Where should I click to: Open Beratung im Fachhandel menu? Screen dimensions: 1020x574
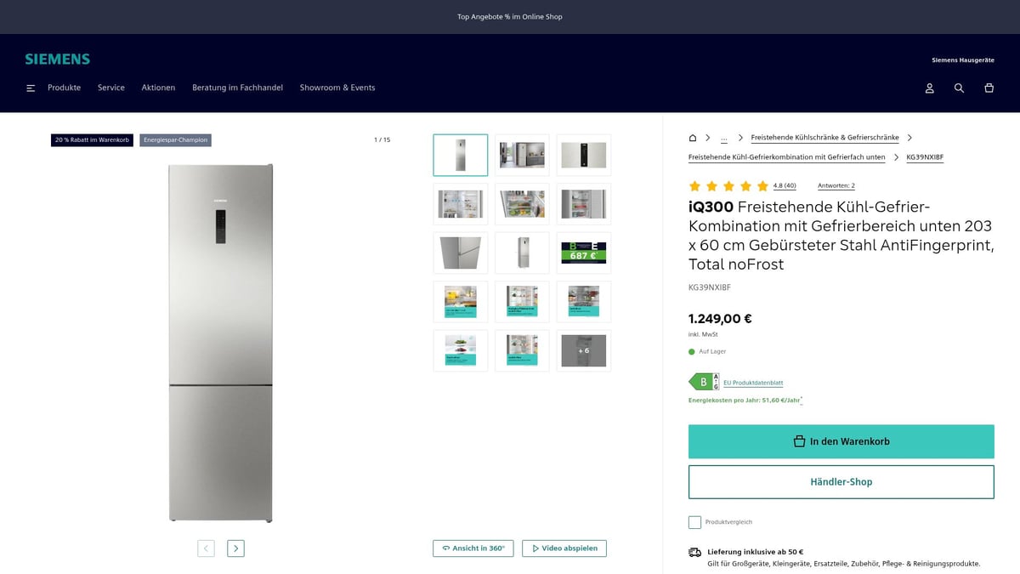coord(237,88)
